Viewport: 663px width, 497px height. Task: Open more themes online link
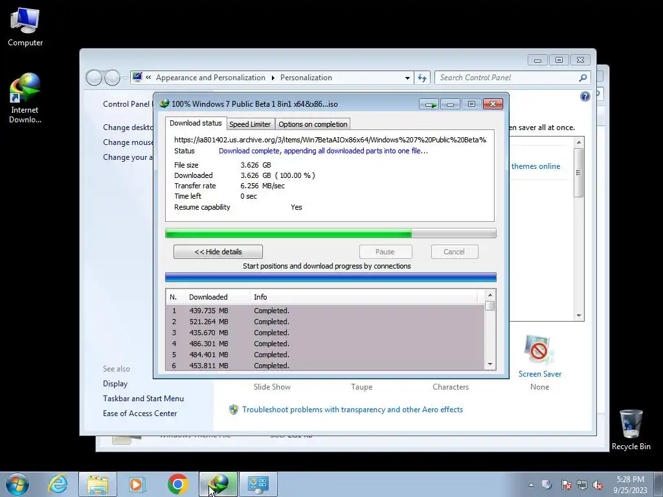pyautogui.click(x=535, y=166)
